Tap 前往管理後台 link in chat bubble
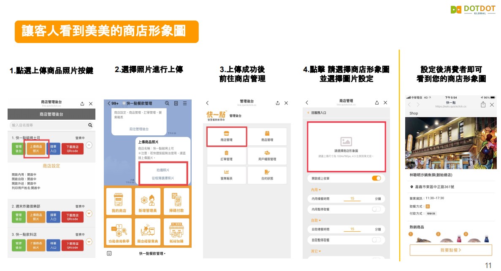This screenshot has height=271, width=501. tap(139, 129)
